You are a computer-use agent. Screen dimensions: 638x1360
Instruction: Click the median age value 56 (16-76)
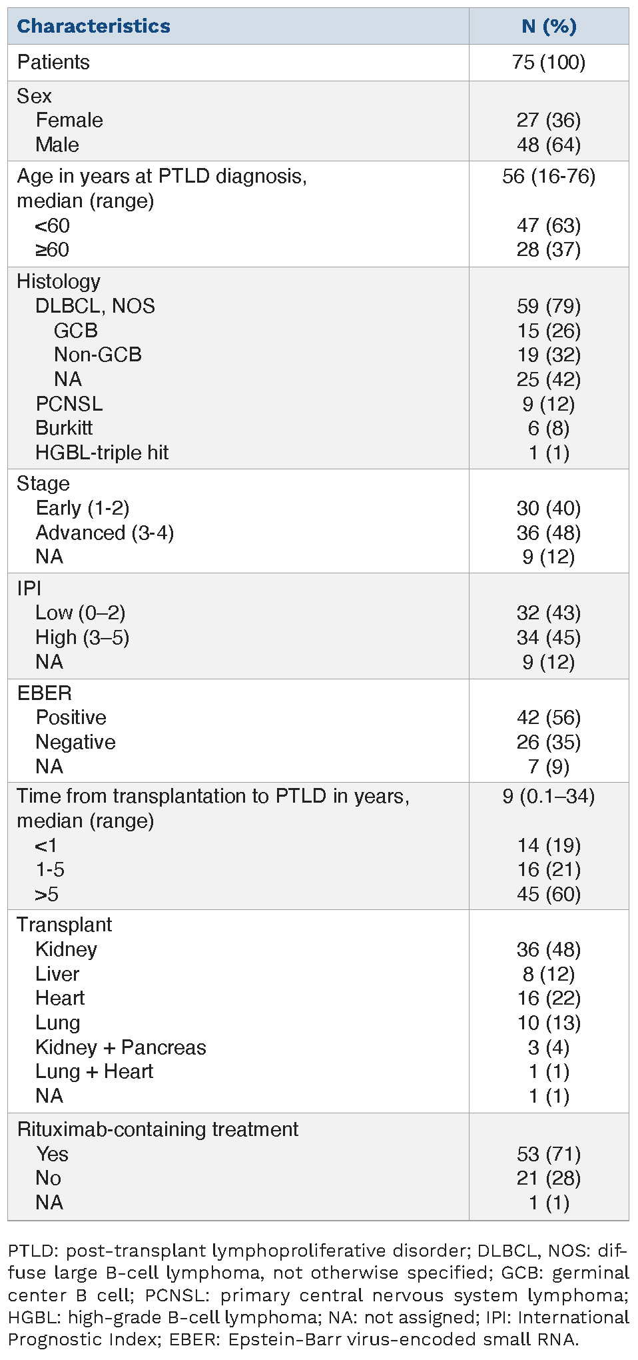(x=549, y=176)
